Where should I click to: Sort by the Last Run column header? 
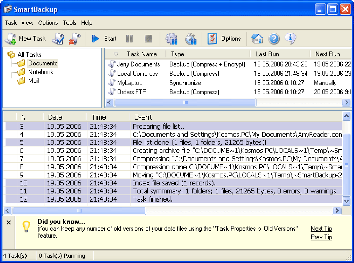click(x=280, y=54)
